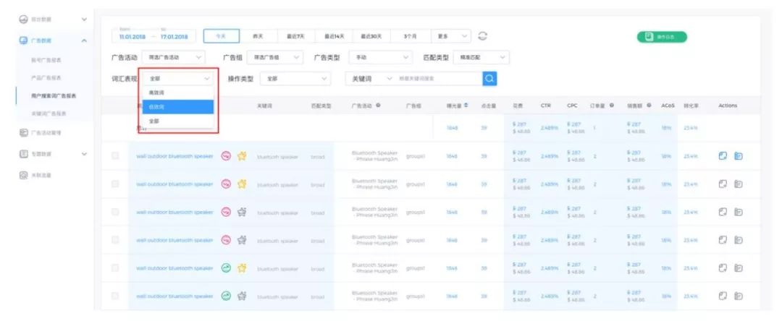Tick the checkbox of the fifth keyword row
This screenshot has width=782, height=321.
[x=115, y=267]
